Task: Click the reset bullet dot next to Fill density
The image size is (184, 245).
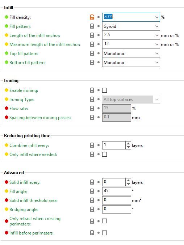Action: coord(98,17)
